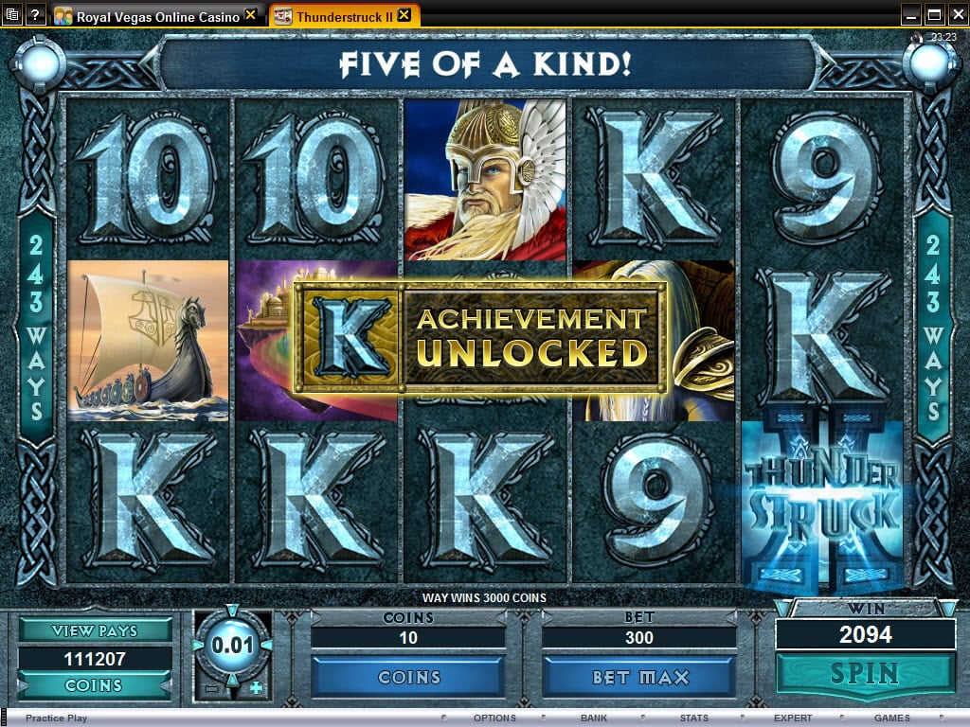
Task: Switch to Royal Vegas Online Casino tab
Action: 156,16
